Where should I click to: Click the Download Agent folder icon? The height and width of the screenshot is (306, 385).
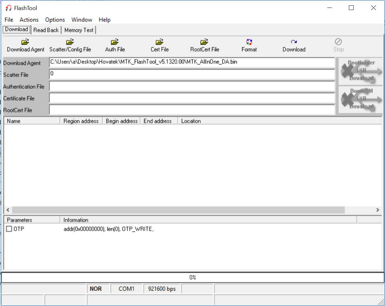(25, 42)
